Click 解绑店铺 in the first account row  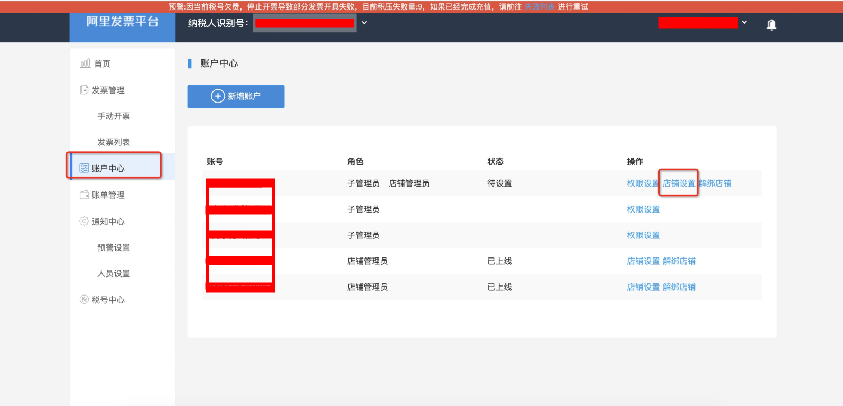click(x=715, y=183)
